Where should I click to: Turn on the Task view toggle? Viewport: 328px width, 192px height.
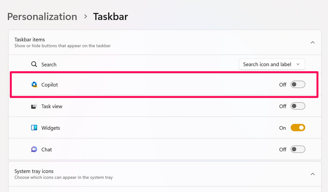tap(298, 106)
